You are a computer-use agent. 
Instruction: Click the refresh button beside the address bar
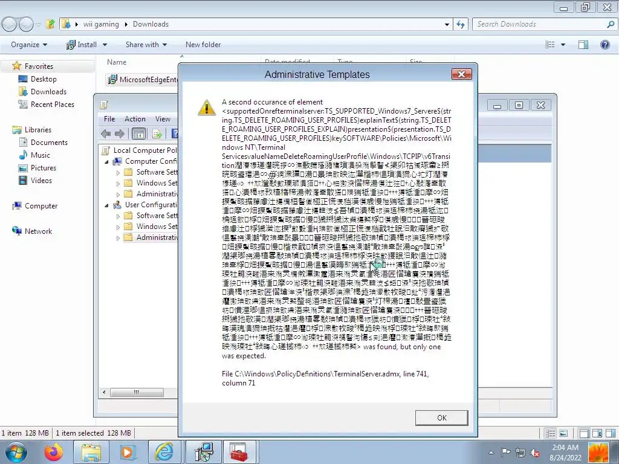point(460,24)
